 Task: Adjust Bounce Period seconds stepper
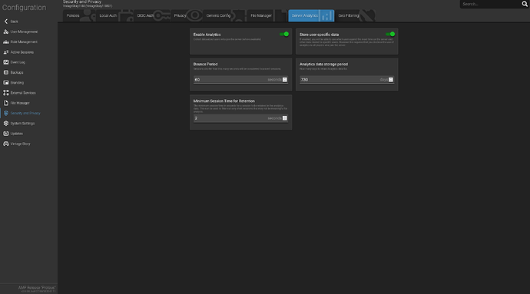pyautogui.click(x=285, y=80)
